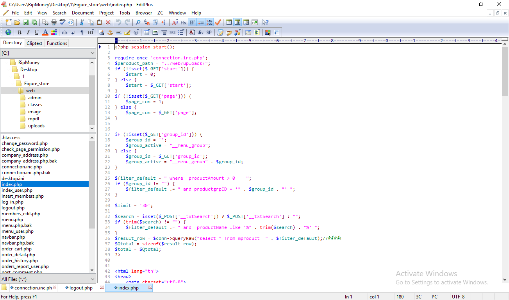Open the Search menu

click(59, 12)
